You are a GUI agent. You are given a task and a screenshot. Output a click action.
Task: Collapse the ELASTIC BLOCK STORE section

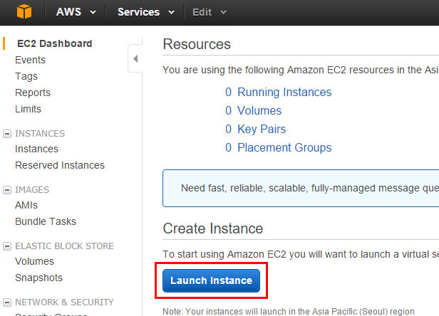7,246
